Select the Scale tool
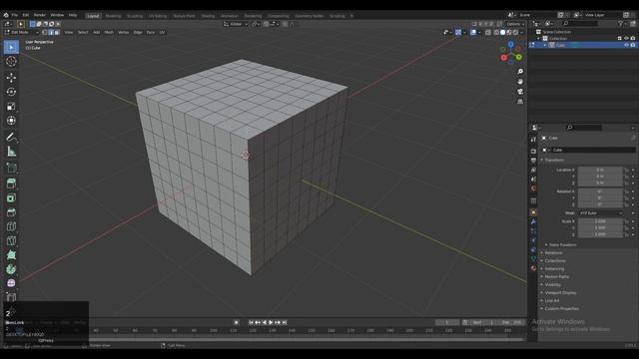 (11, 107)
